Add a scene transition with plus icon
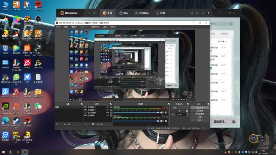276x155 pixels. [179, 111]
